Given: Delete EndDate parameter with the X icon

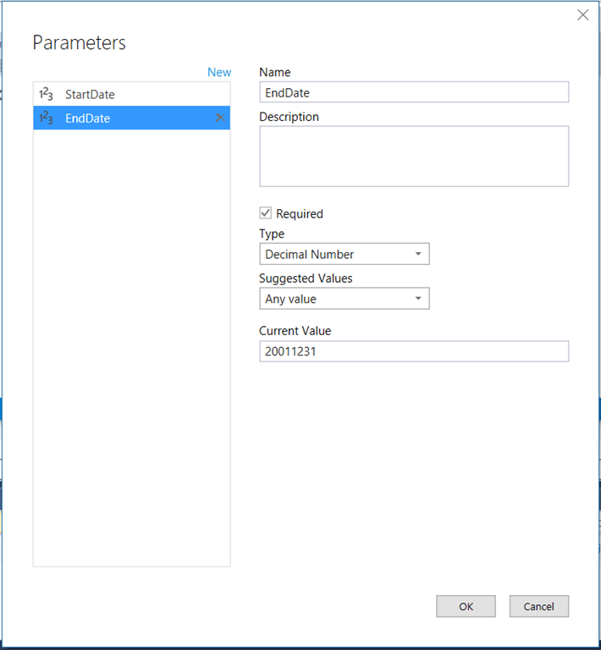Looking at the screenshot, I should (x=220, y=118).
